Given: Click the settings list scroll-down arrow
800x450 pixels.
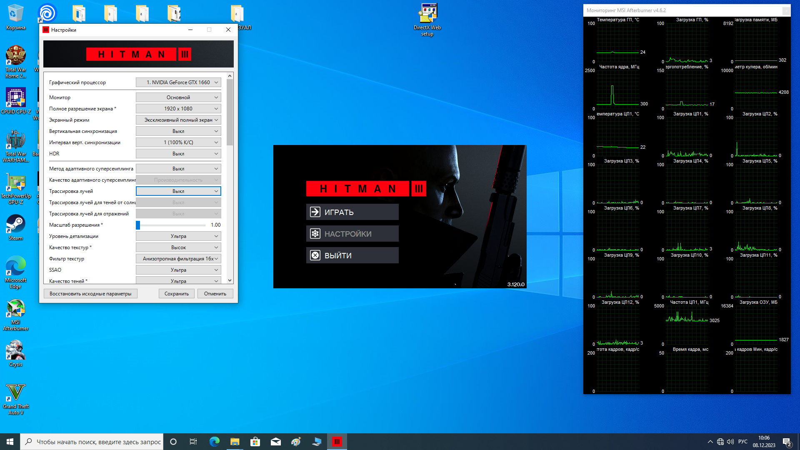Looking at the screenshot, I should (230, 280).
